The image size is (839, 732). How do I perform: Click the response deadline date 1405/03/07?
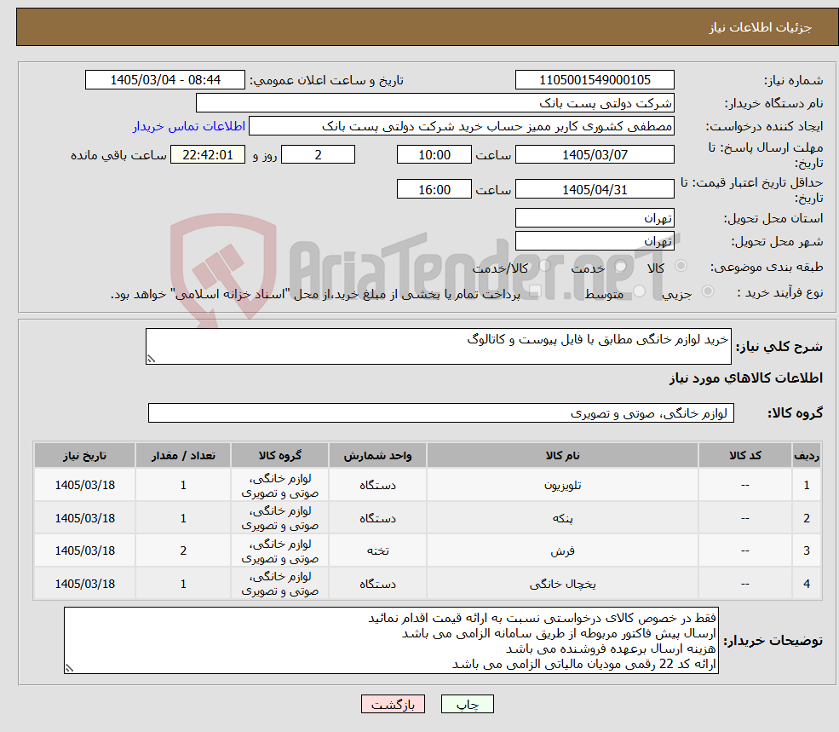(595, 155)
